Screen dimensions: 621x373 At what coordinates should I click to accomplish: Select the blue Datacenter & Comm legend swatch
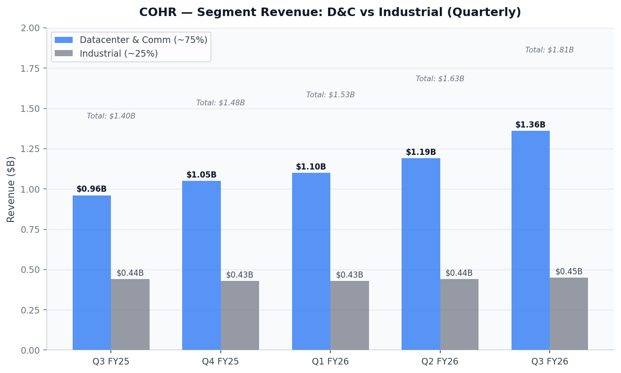[64, 40]
